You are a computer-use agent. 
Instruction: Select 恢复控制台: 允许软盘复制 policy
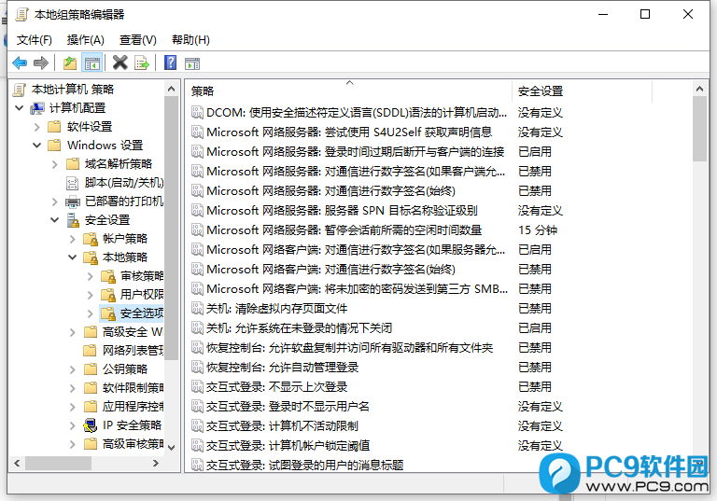[349, 348]
